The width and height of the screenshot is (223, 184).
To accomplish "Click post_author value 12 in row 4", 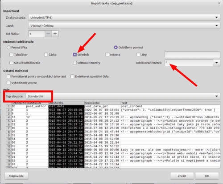I will pyautogui.click(x=37, y=117).
